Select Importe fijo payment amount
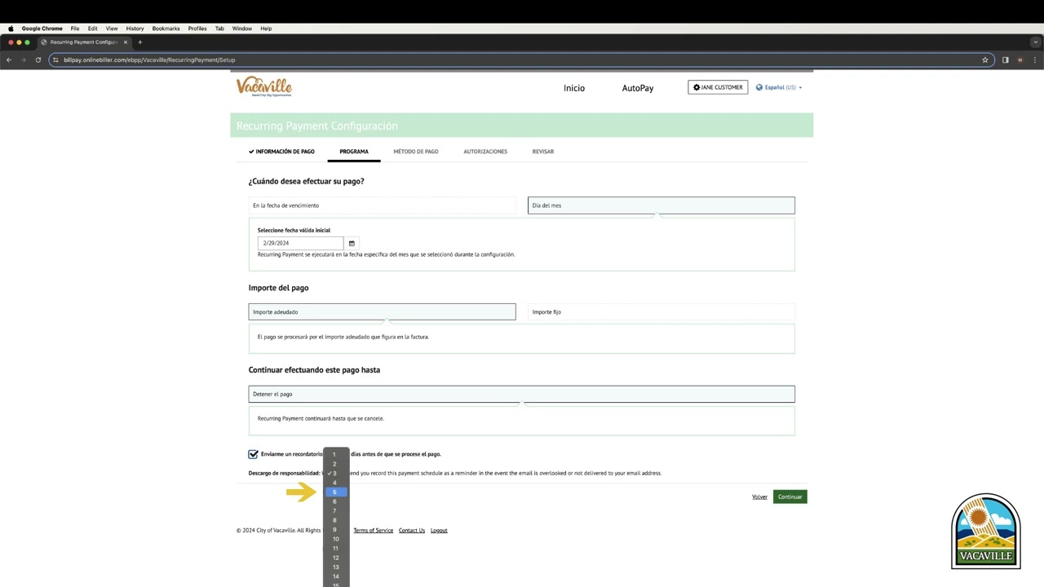 pos(661,311)
